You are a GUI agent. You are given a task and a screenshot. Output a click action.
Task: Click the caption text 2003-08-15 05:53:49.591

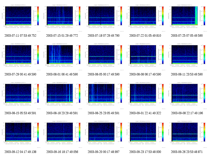(20, 113)
